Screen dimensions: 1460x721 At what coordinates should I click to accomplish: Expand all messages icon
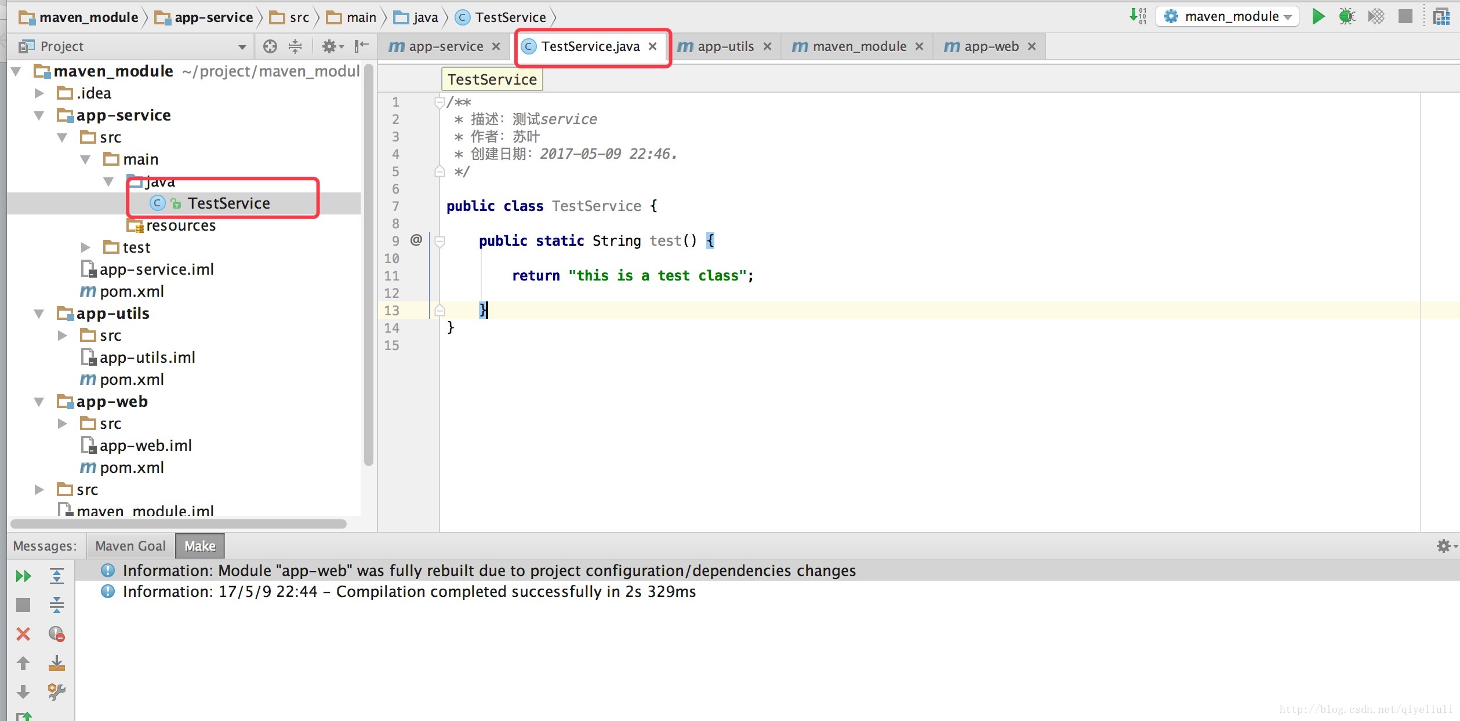click(56, 576)
